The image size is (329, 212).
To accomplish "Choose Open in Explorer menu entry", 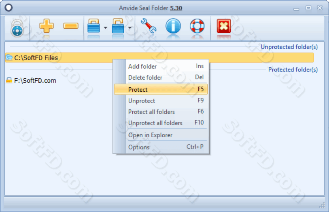I will click(161, 135).
